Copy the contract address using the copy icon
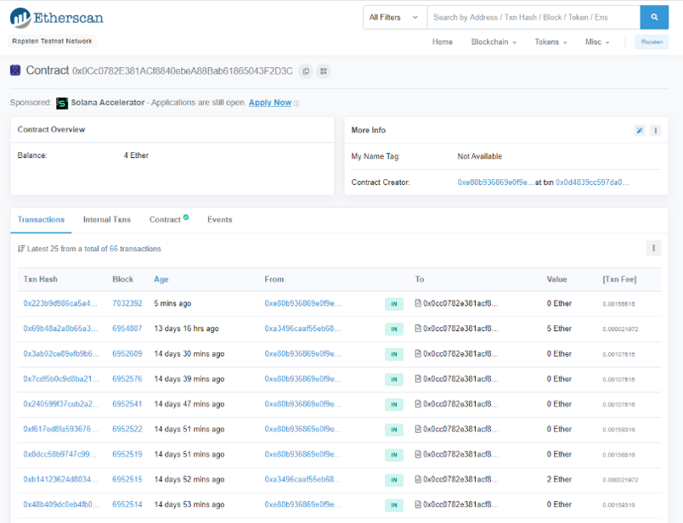Image resolution: width=683 pixels, height=523 pixels. point(306,71)
